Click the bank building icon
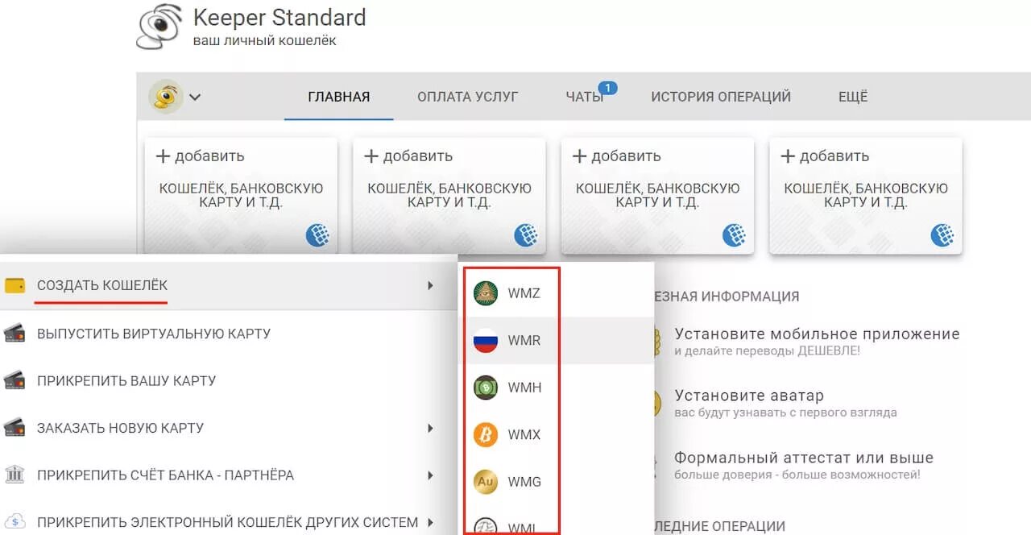Viewport: 1031px width, 535px height. [14, 474]
